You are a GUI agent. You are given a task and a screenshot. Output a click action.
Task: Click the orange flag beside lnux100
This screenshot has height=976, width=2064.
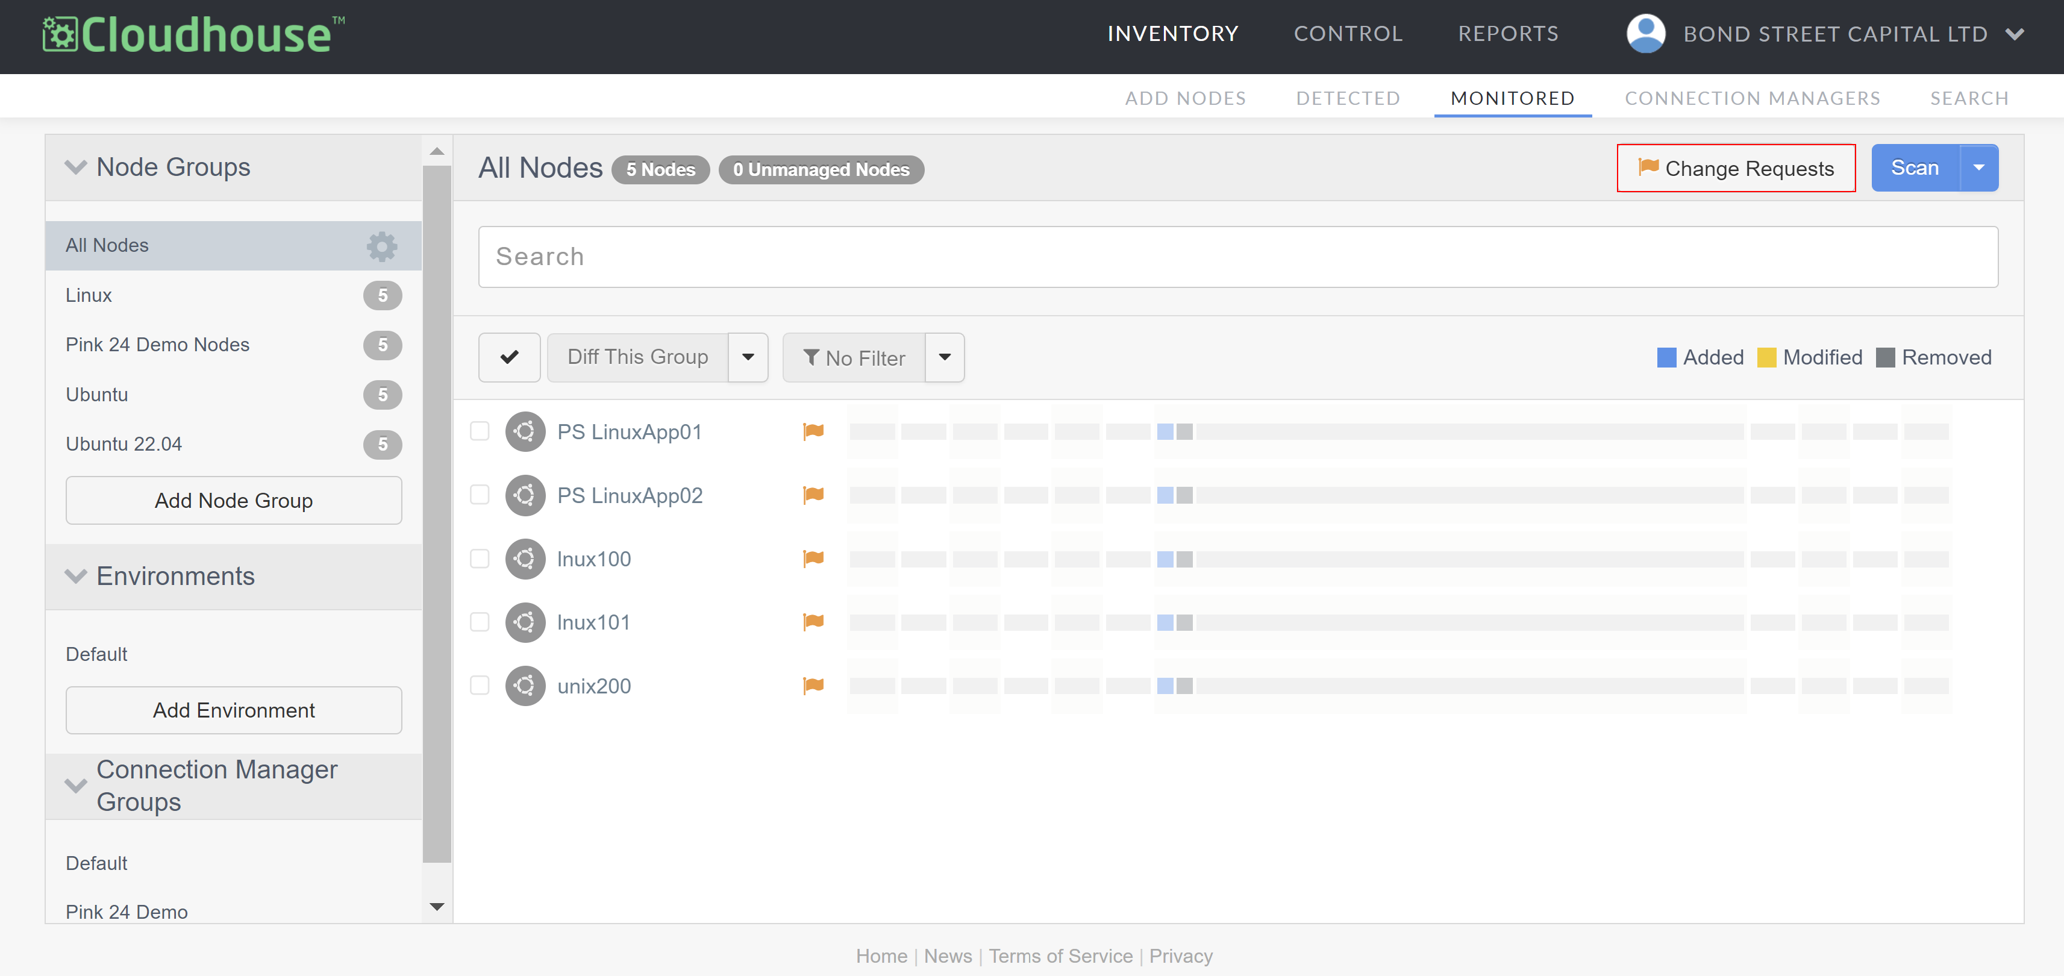pos(813,558)
